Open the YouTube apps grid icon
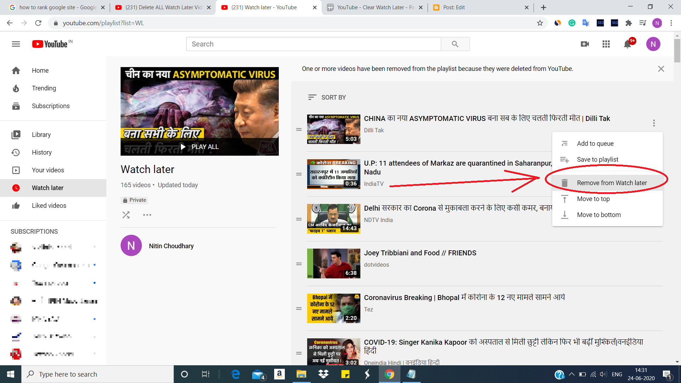 (606, 44)
